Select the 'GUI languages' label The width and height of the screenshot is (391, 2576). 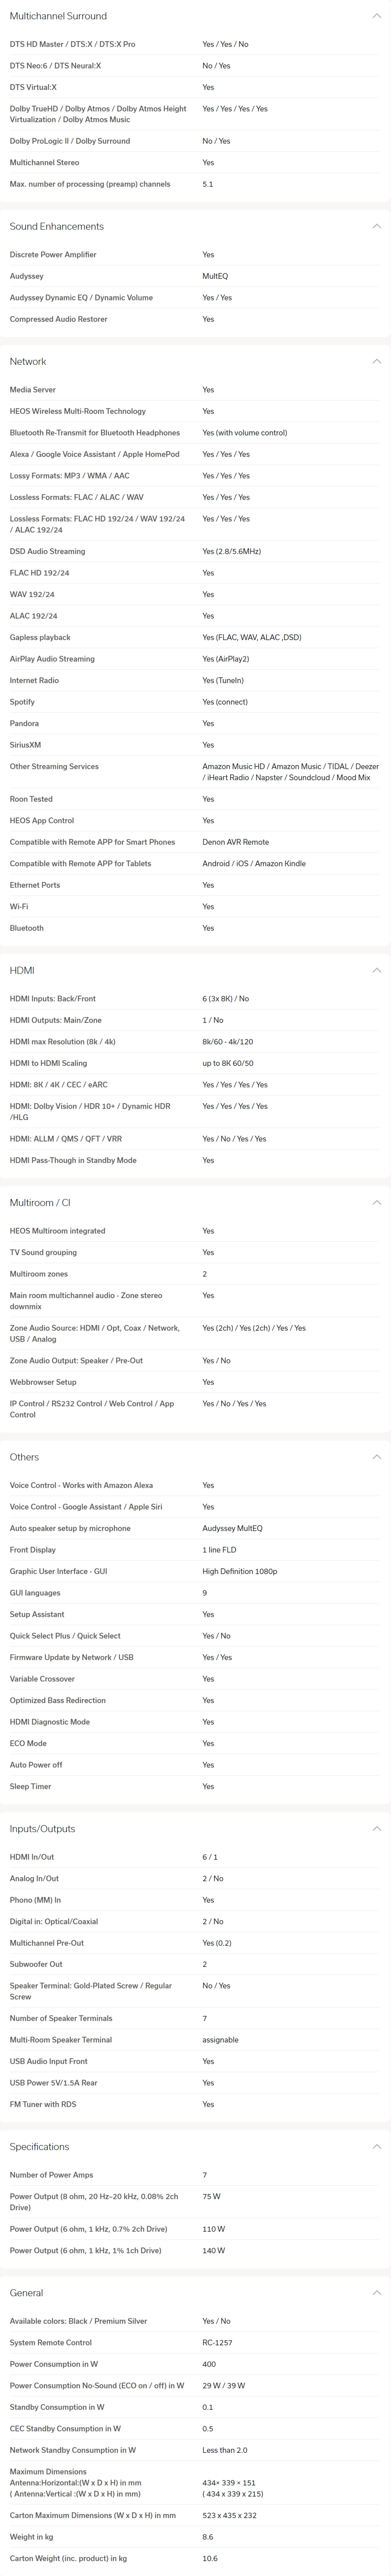[35, 1593]
